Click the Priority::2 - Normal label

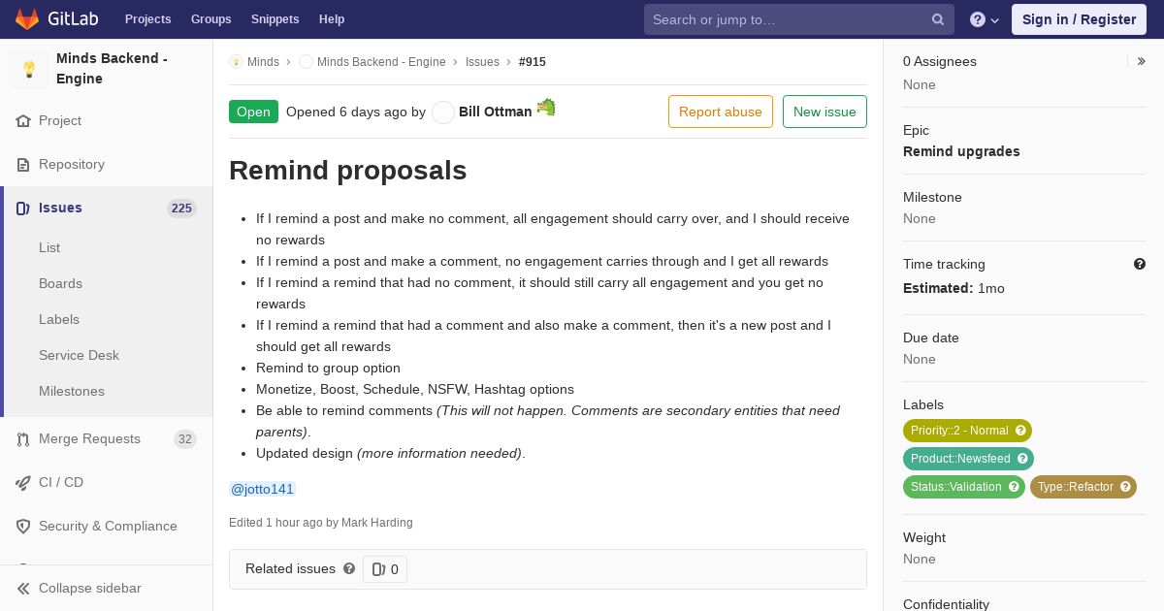967,431
